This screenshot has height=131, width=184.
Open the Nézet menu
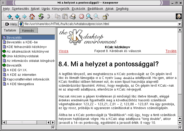click(x=35, y=9)
